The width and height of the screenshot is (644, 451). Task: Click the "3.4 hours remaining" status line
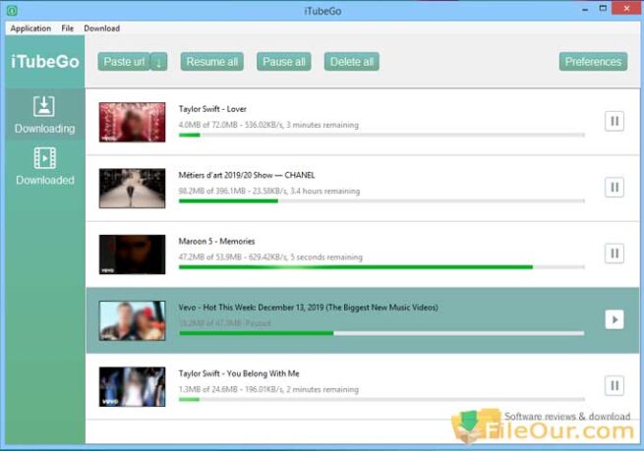(269, 191)
